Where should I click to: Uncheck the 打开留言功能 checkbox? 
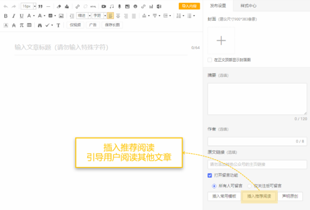210,175
